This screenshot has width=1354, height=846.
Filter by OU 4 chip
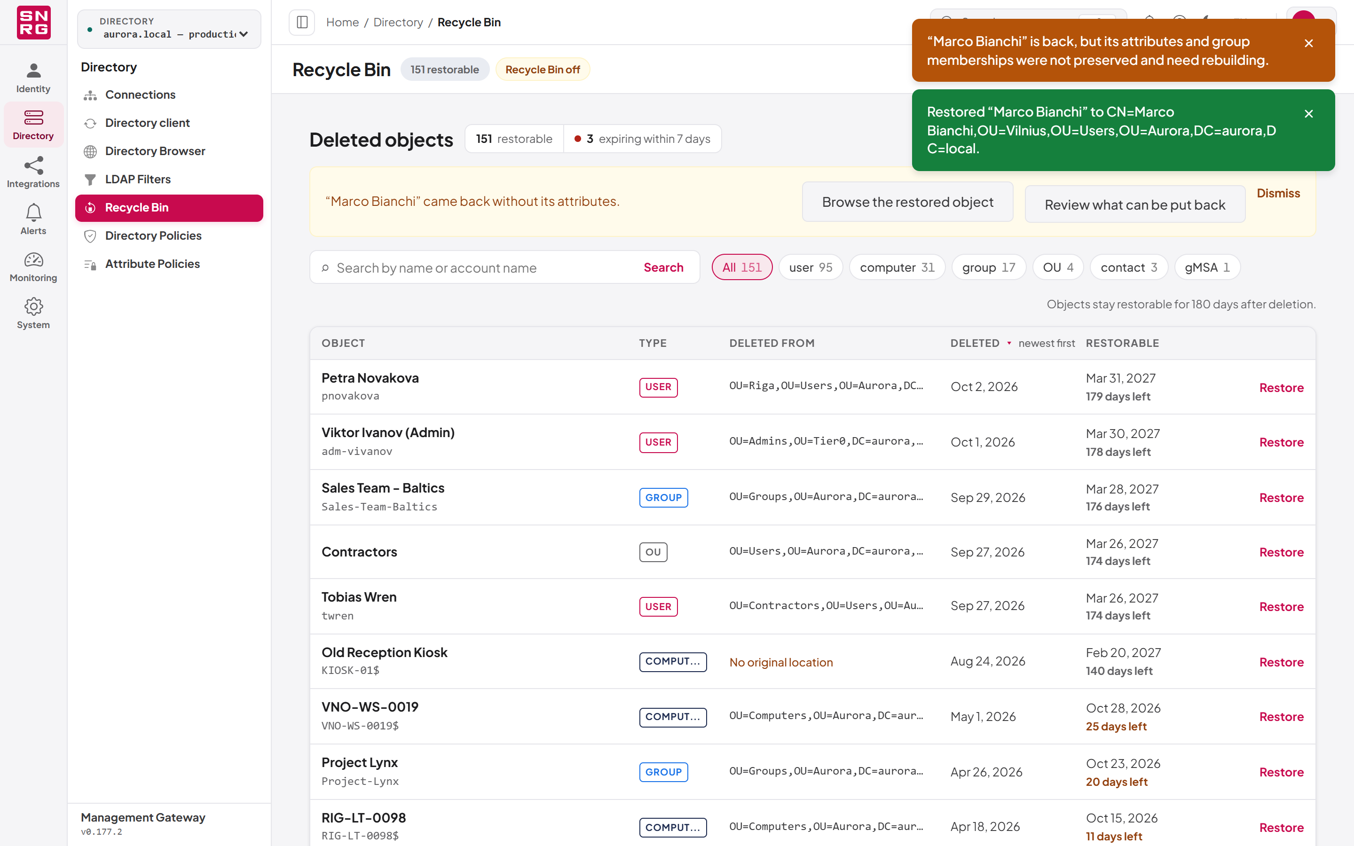[x=1058, y=267]
